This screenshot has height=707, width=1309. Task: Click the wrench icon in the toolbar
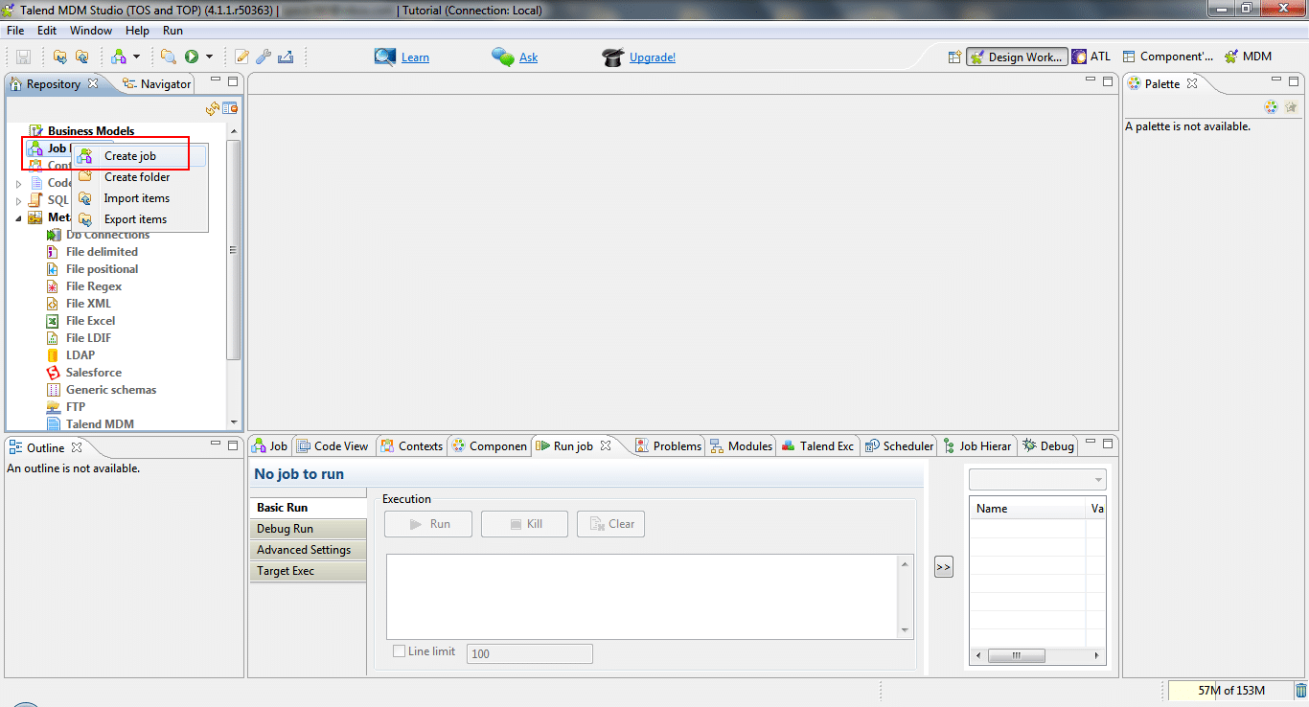(x=264, y=57)
